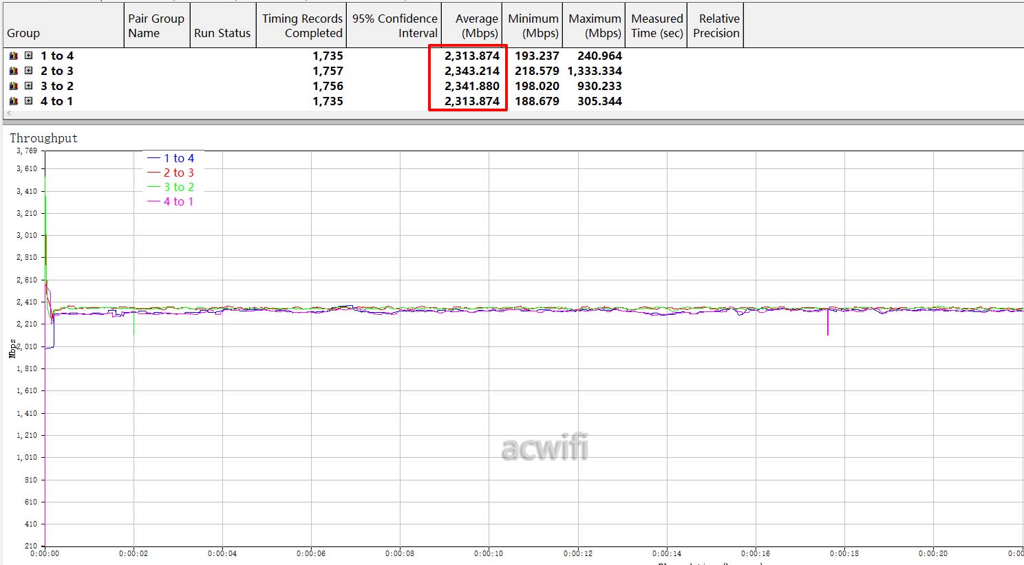Click the Maximum (Mbps) column header

tap(594, 26)
